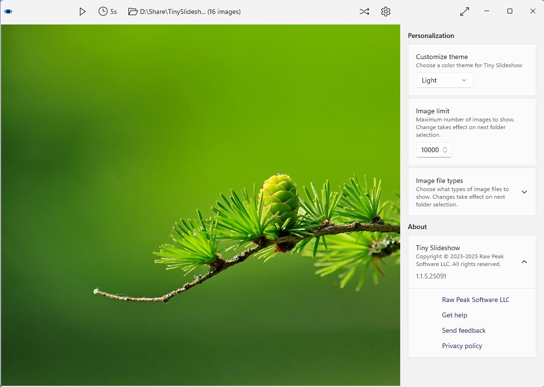Start the slideshow playback
Viewport: 544px width, 387px height.
coord(82,11)
